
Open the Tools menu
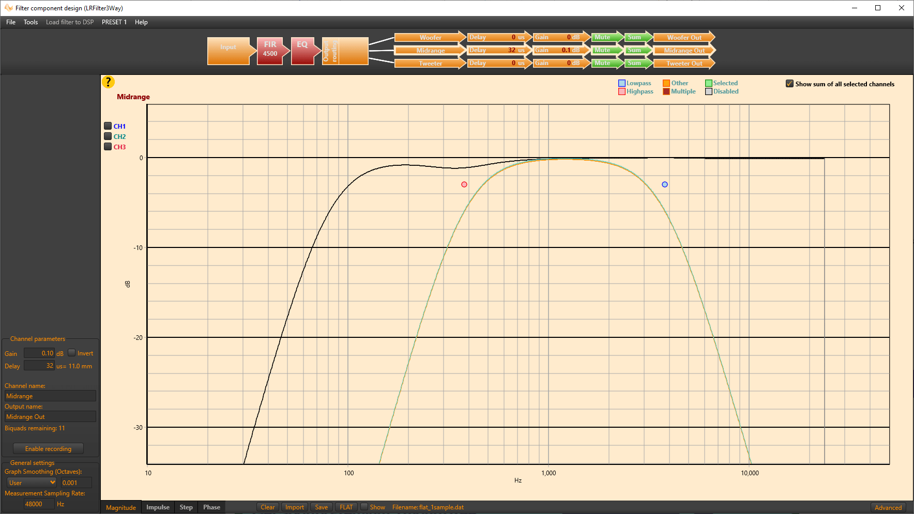pos(31,22)
